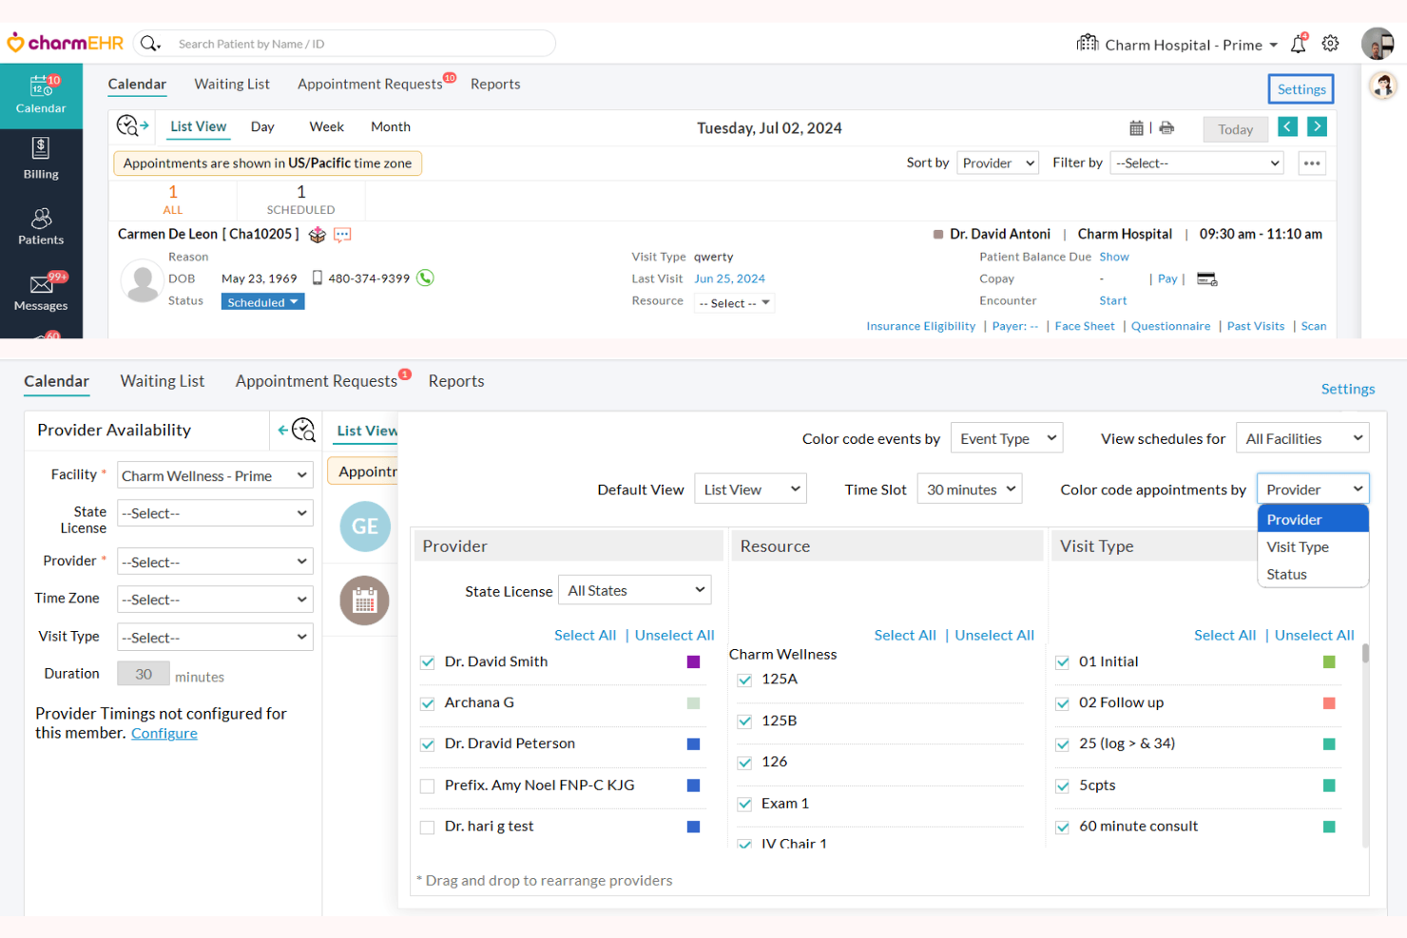Screen dimensions: 1407x938
Task: Open the settings gear in the top bar
Action: tap(1330, 43)
